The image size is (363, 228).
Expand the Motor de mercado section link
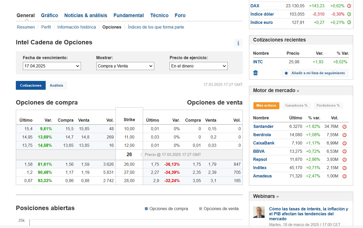276,91
